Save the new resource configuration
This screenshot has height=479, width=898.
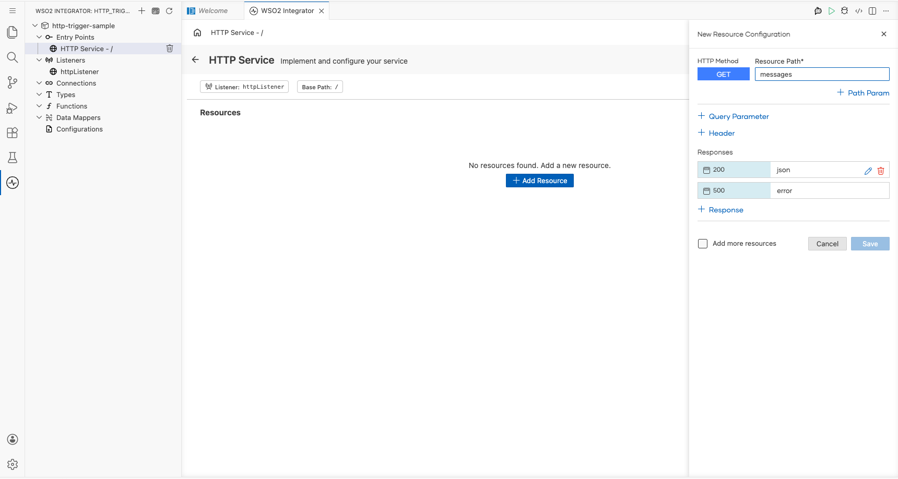[870, 244]
